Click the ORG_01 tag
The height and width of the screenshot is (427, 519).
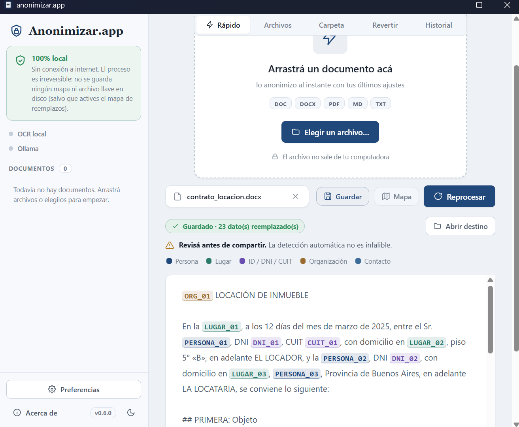(x=197, y=296)
